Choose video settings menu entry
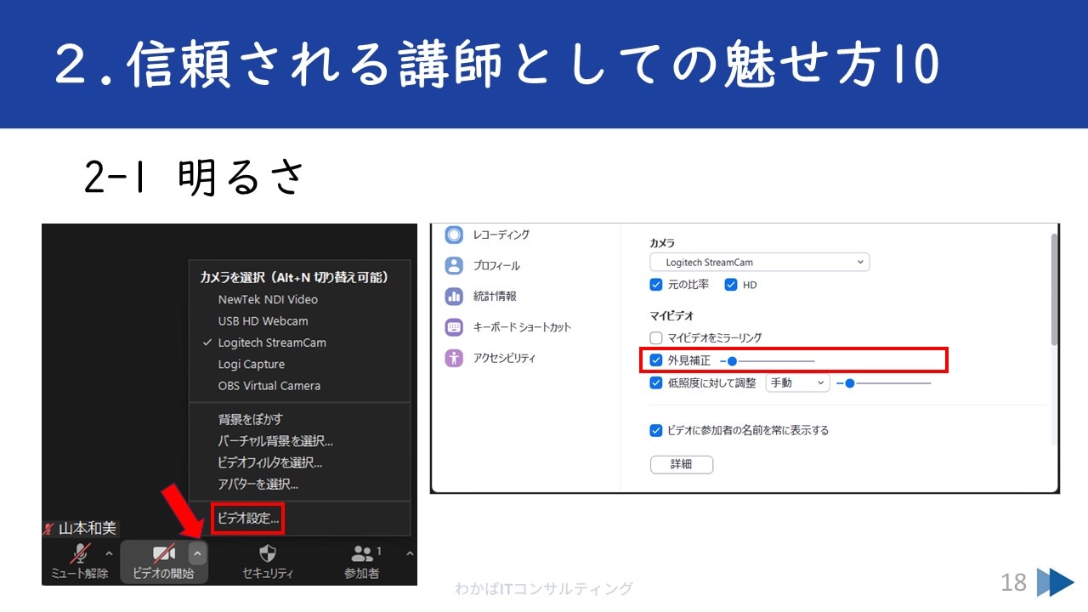 coord(247,518)
